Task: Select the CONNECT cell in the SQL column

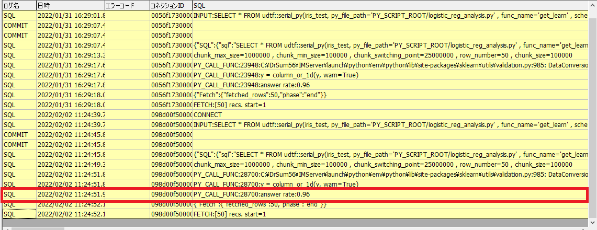Action: click(x=390, y=115)
